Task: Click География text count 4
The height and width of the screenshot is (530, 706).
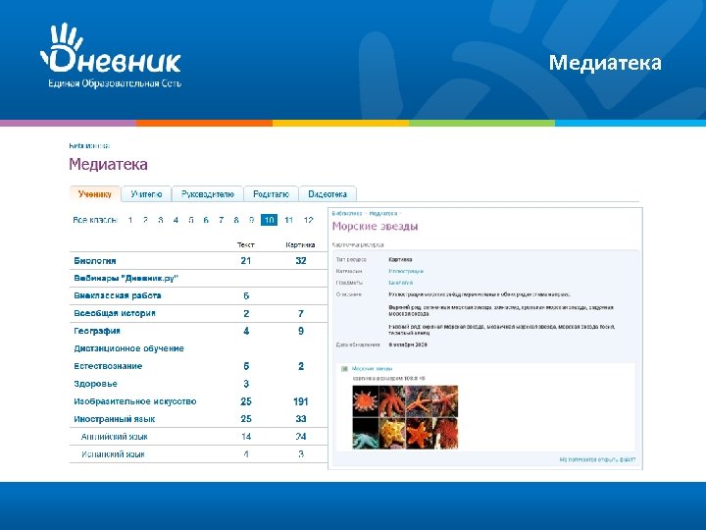Action: (246, 331)
